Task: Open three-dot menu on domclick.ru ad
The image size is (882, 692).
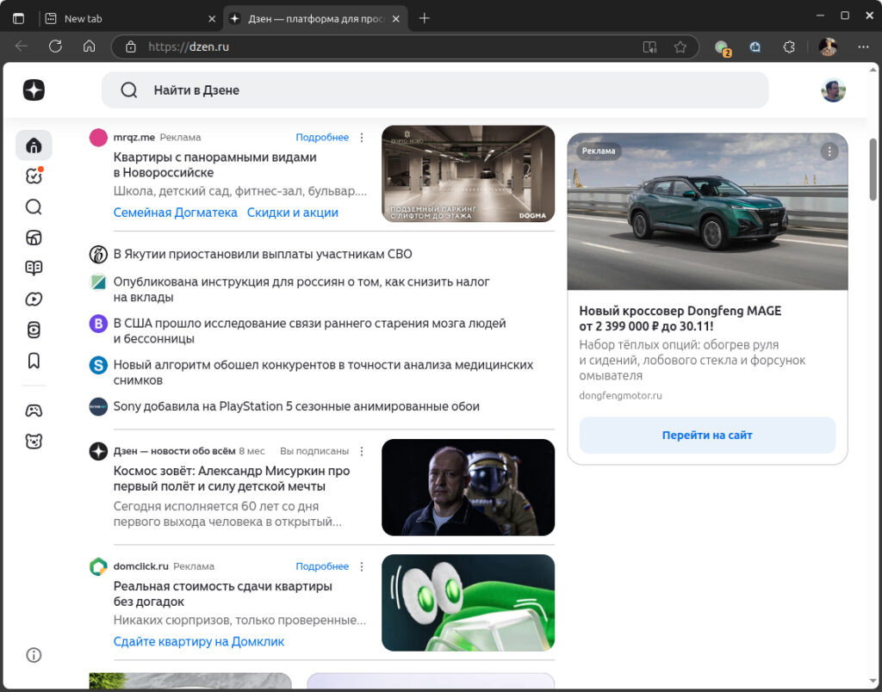Action: click(362, 566)
